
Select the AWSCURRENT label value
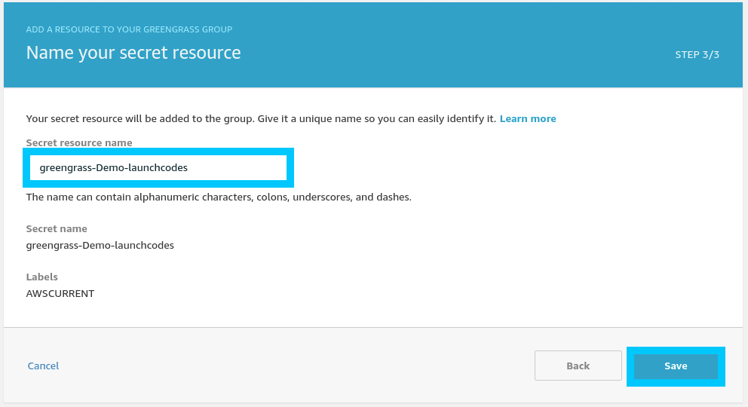[60, 294]
